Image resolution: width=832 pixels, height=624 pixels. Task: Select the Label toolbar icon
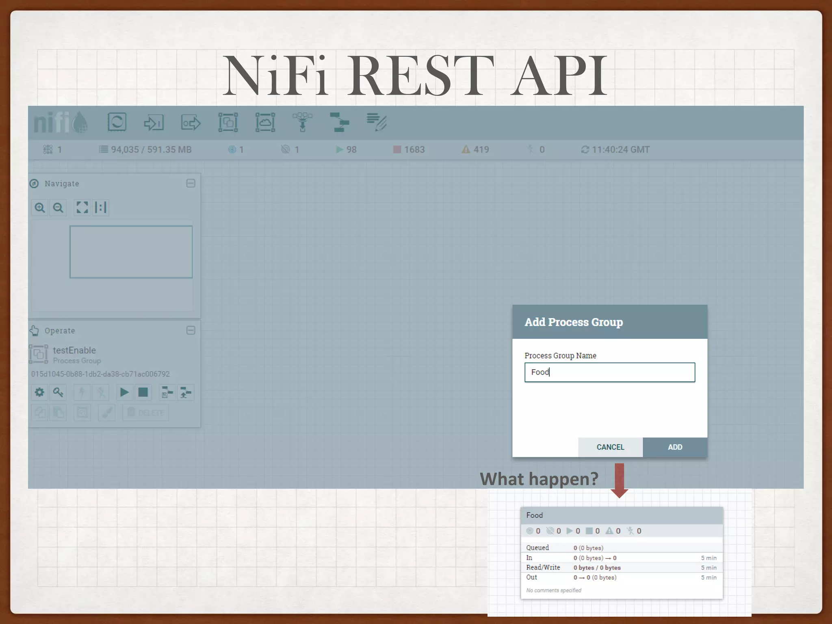[376, 122]
